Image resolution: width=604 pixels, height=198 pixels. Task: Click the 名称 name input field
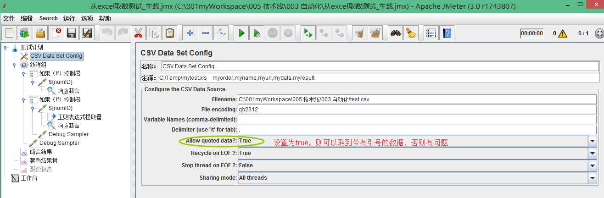point(380,66)
